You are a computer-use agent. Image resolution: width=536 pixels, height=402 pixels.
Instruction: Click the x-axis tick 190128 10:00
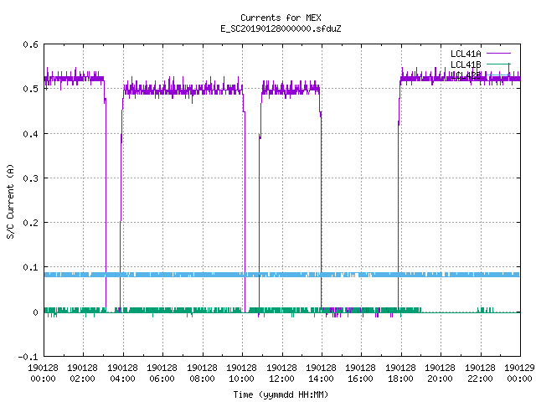point(242,374)
